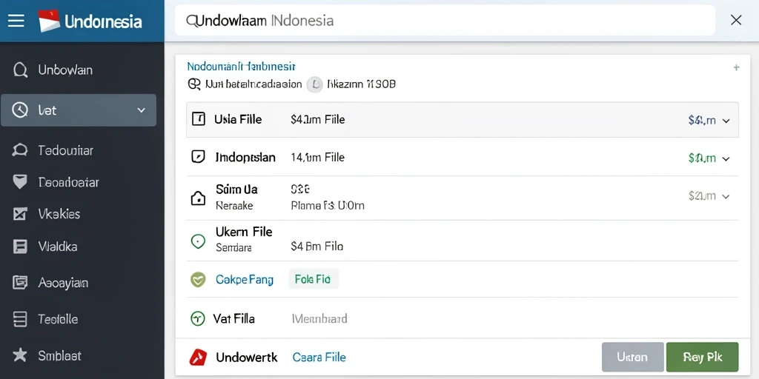Toggle the checkbox beside Usia Fille
759x379 pixels.
pos(199,119)
